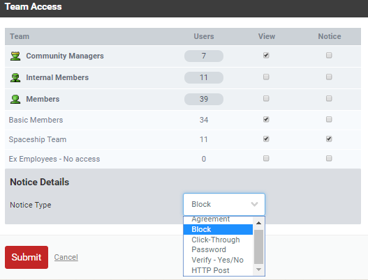Enable View for Internal Members
368x280 pixels.
pyautogui.click(x=266, y=77)
